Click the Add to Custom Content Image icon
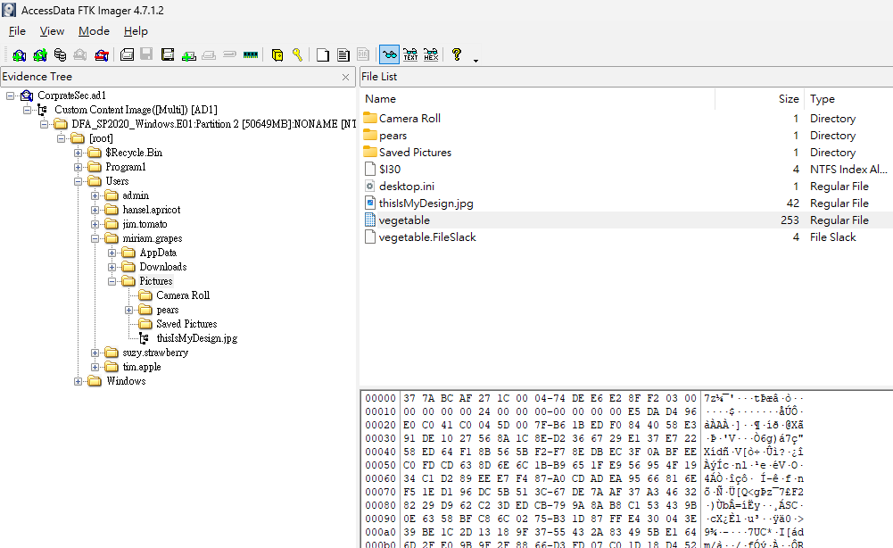This screenshot has height=548, width=893. 188,54
